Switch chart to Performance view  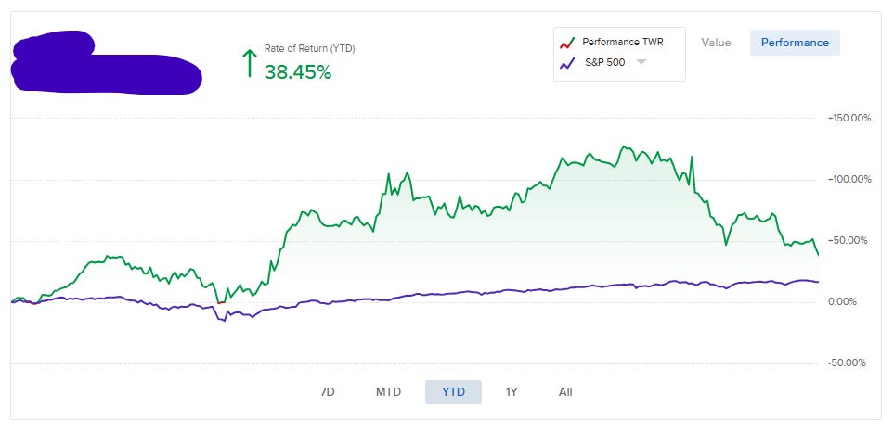pos(795,43)
